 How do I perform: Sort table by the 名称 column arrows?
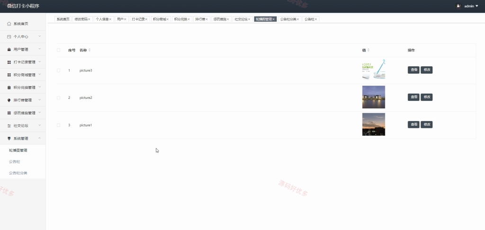coord(90,50)
